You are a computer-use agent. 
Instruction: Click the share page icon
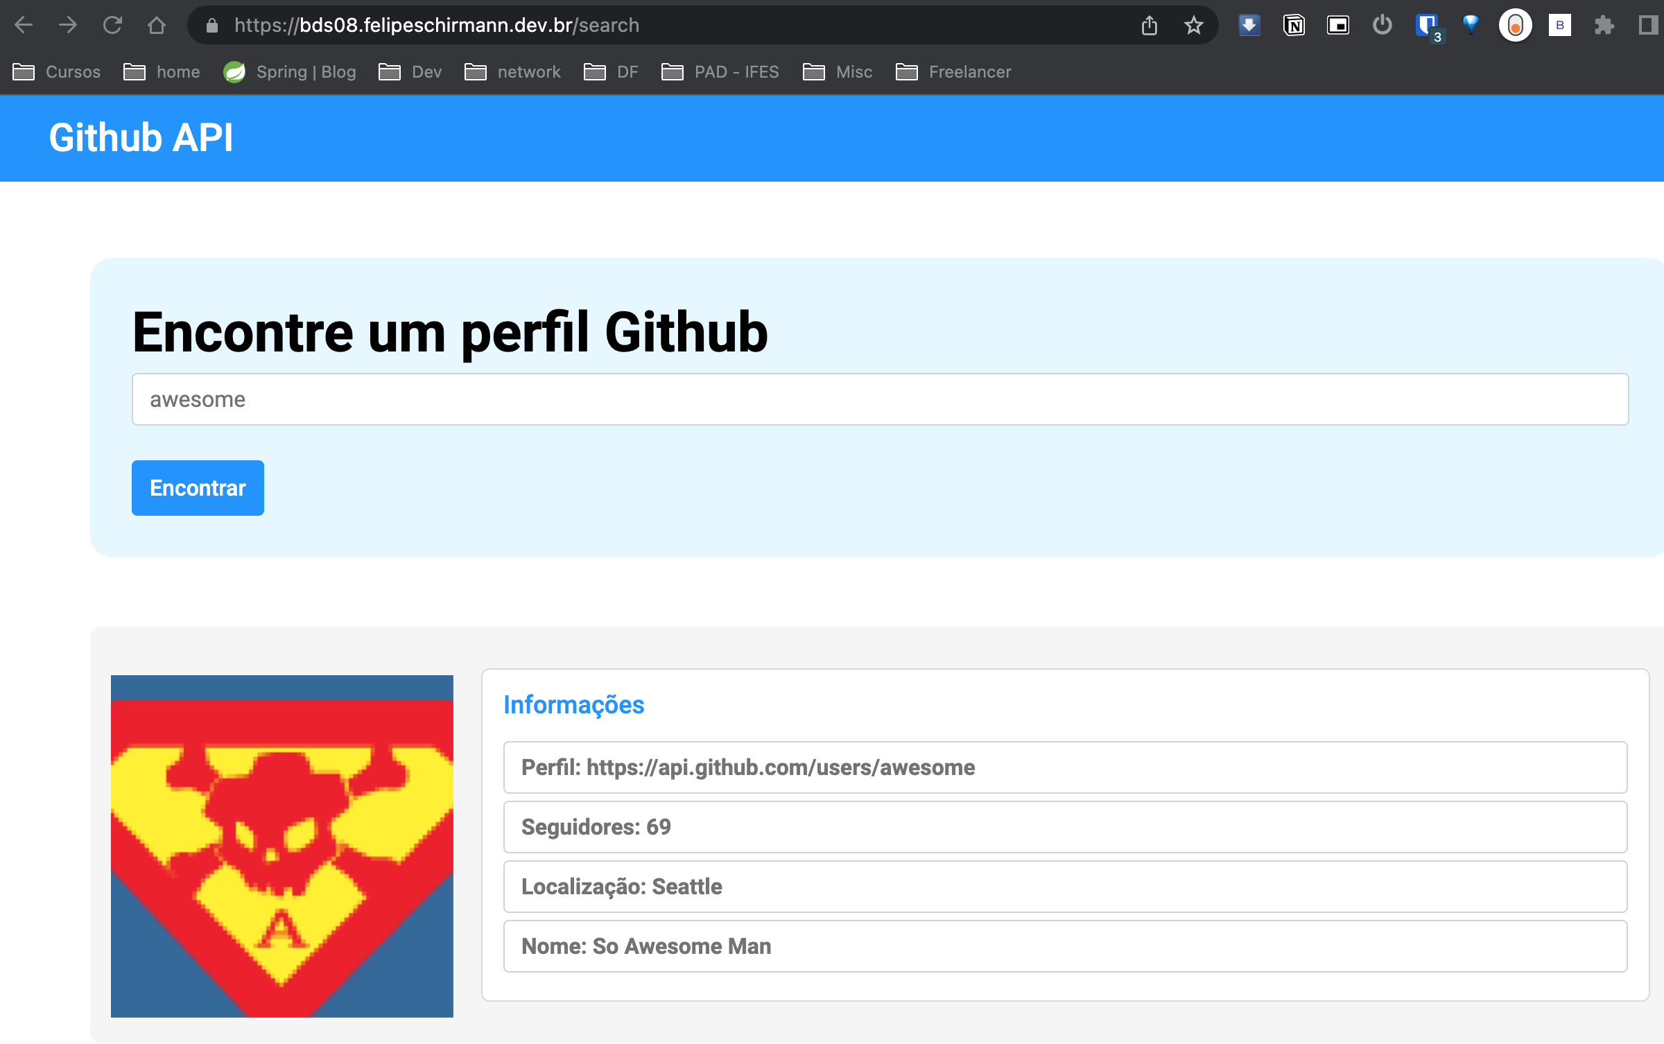1150,26
